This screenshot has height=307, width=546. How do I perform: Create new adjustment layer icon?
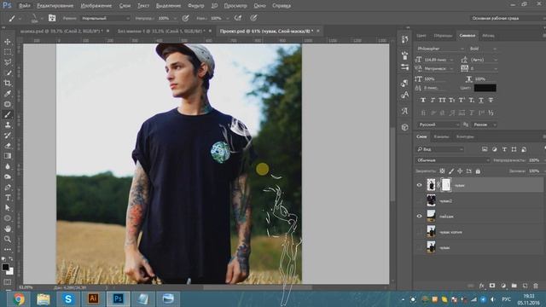point(503,286)
